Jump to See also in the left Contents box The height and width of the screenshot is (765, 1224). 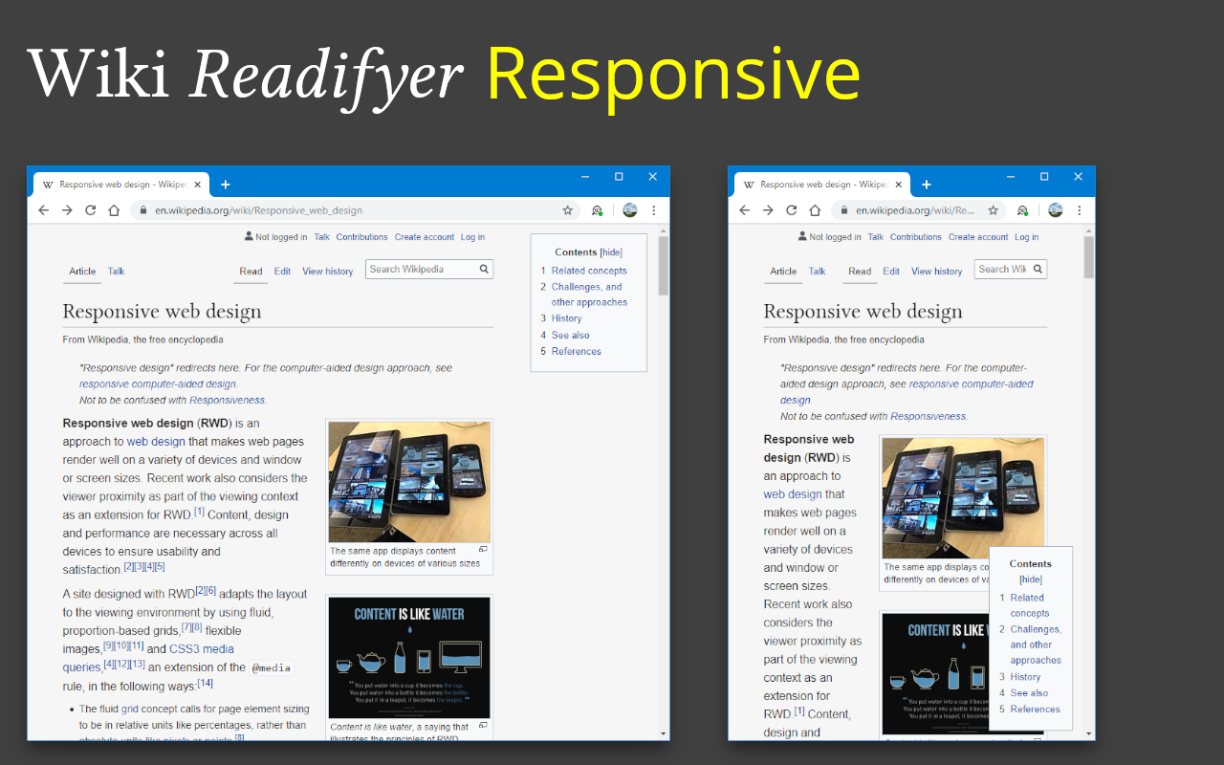pos(570,335)
